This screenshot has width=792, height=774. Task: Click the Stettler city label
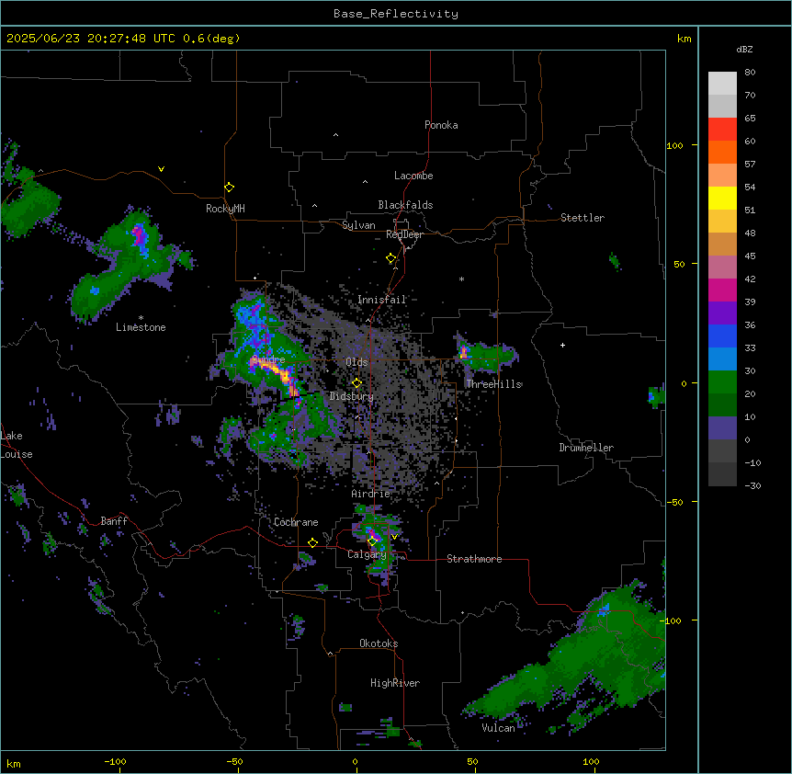583,218
